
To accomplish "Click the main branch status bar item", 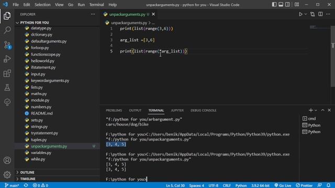I will click(x=12, y=185).
